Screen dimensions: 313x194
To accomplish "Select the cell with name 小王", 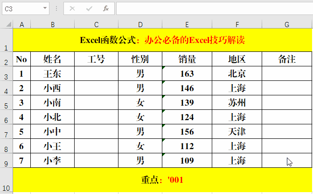I will point(53,146).
